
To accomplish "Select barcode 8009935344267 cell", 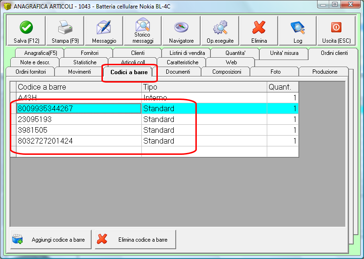I will (79, 108).
